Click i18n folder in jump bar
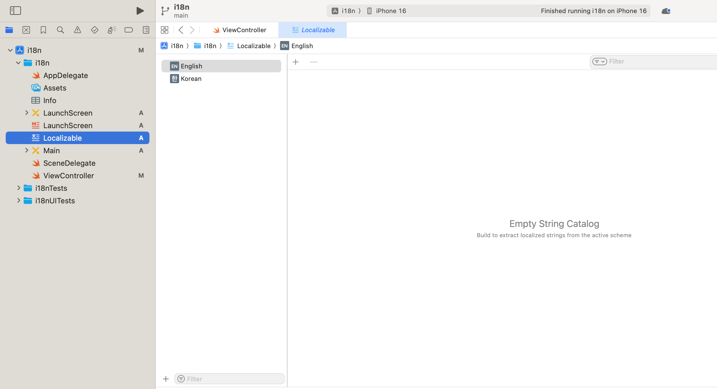Viewport: 717px width, 389px height. [x=205, y=46]
